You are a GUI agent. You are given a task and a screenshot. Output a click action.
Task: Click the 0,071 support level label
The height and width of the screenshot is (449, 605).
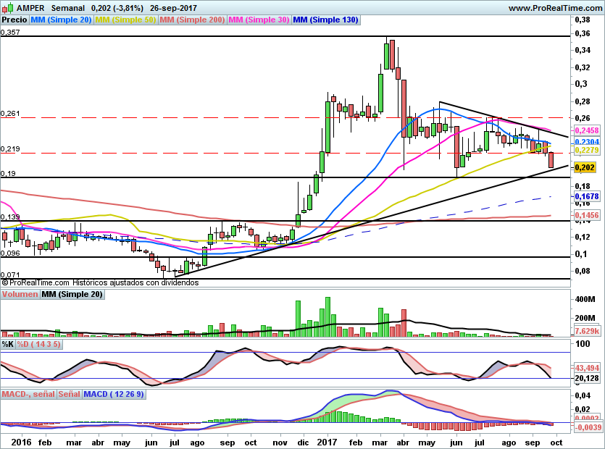pyautogui.click(x=10, y=275)
